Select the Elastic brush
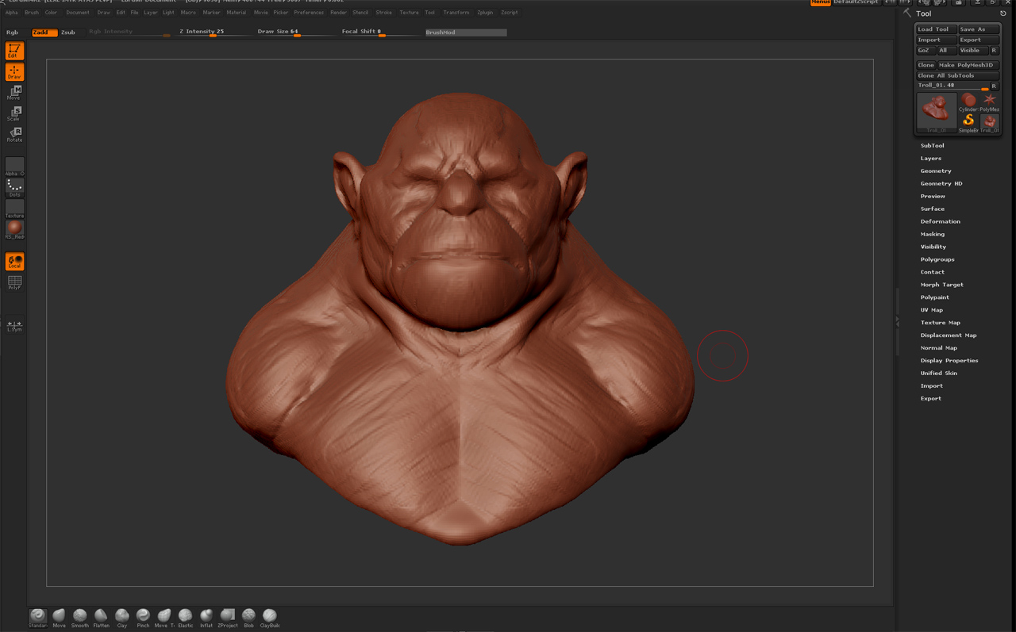Image resolution: width=1016 pixels, height=632 pixels. [x=185, y=618]
